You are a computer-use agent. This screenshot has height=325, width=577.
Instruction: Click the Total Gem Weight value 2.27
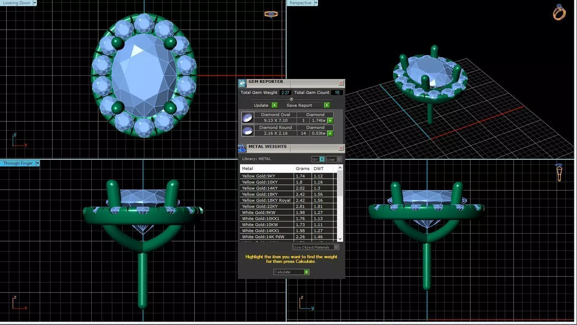click(285, 92)
